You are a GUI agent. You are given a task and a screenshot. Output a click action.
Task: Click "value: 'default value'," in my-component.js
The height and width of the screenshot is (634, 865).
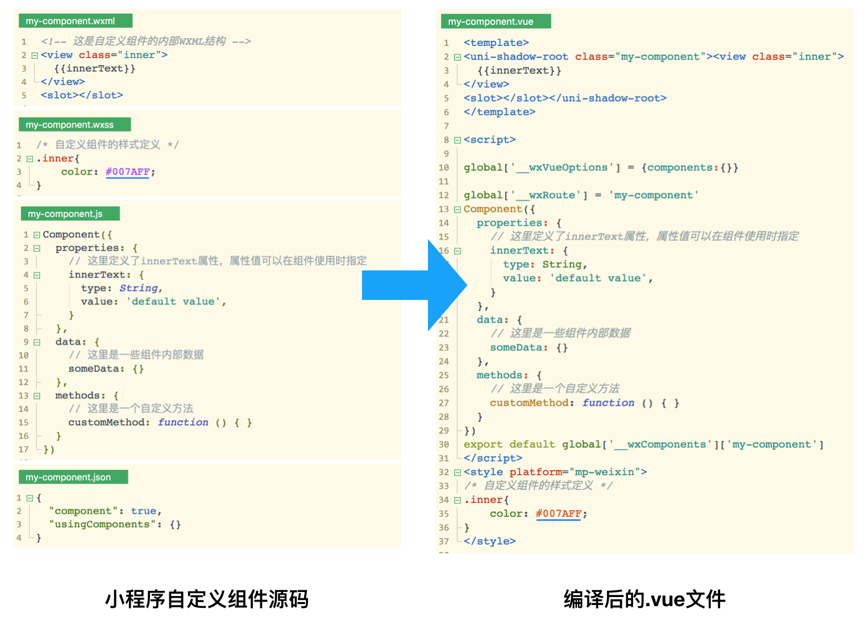click(x=153, y=302)
